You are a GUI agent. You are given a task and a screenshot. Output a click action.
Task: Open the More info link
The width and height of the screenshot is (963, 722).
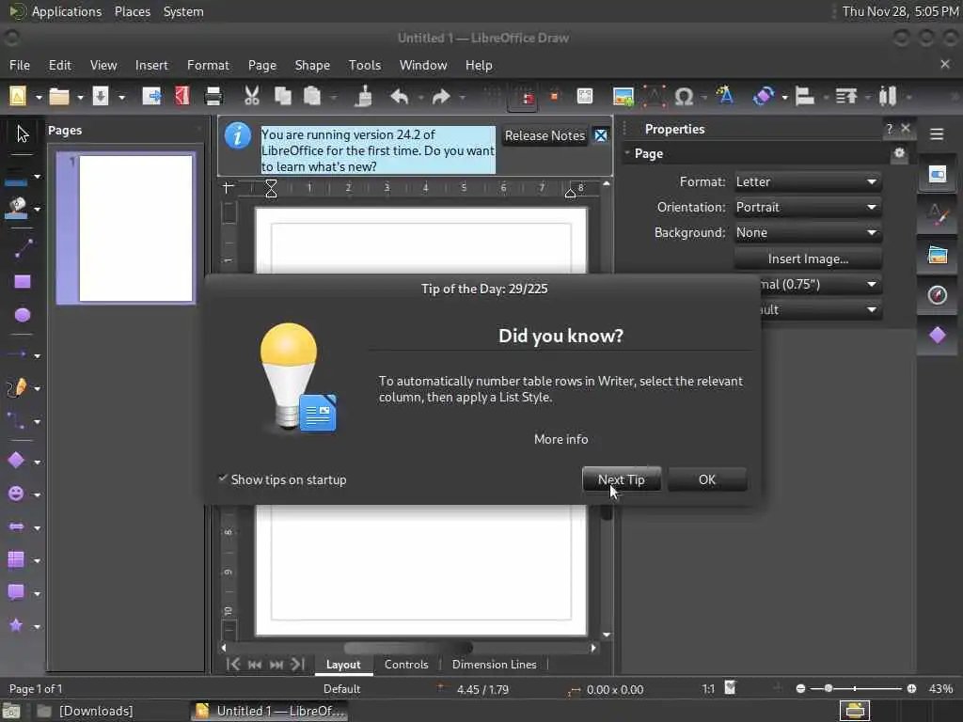click(560, 439)
